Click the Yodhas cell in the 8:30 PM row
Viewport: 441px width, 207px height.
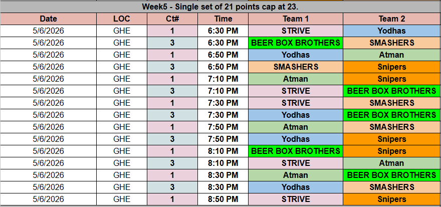pyautogui.click(x=295, y=187)
